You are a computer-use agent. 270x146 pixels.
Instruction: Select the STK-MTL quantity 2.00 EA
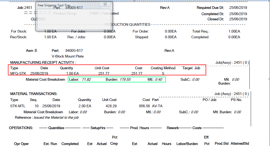pos(85,106)
